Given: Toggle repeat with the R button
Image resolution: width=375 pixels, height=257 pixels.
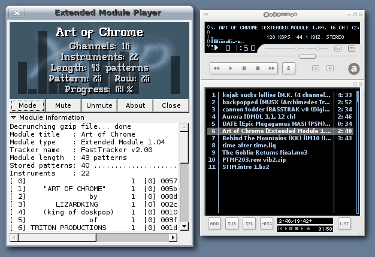Looking at the screenshot, I should coord(330,69).
